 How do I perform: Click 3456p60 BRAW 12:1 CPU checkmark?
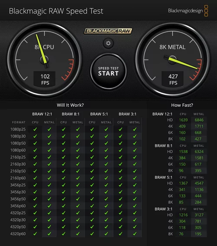(x=35, y=206)
